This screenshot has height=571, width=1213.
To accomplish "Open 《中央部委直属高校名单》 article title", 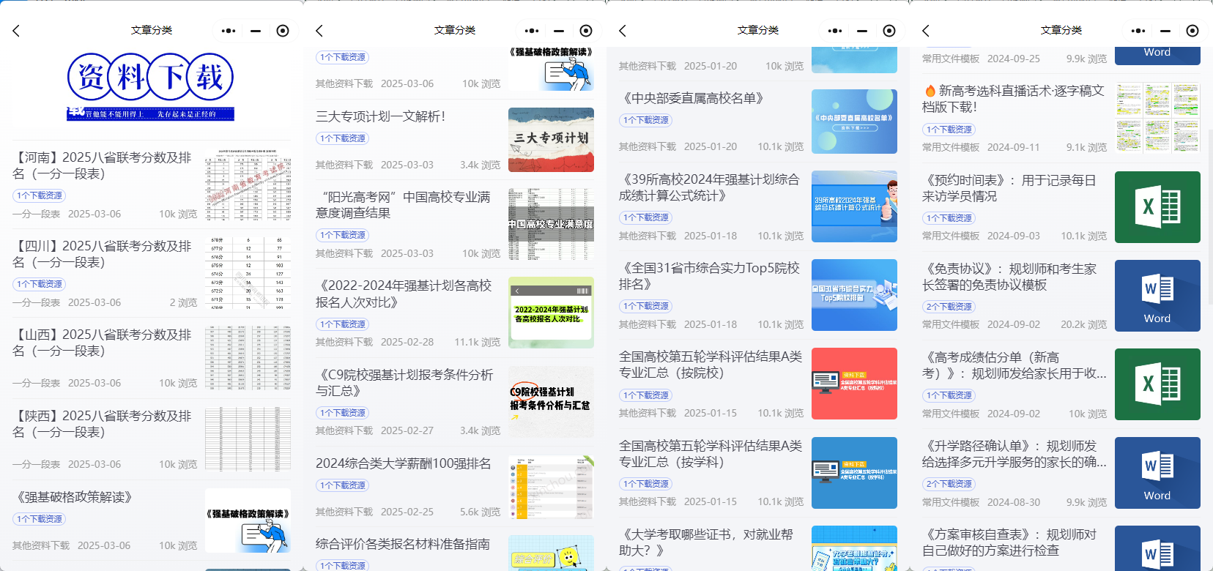I will (694, 98).
